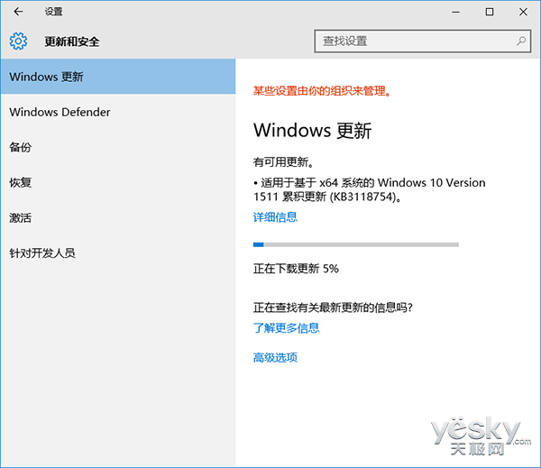541x468 pixels.
Task: Go to 恢复 settings
Action: pyautogui.click(x=117, y=182)
